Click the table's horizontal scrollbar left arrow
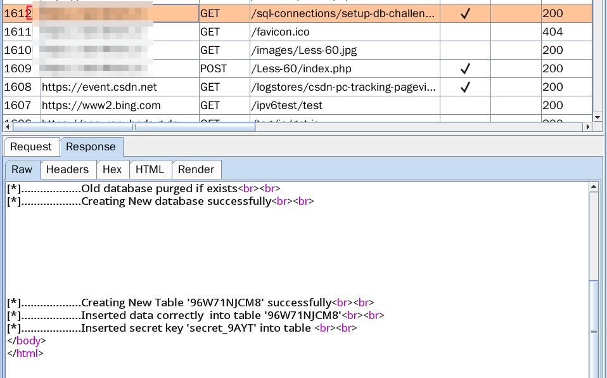 [x=8, y=127]
